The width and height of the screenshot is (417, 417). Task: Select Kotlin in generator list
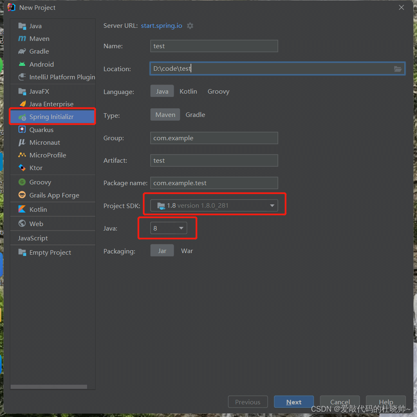pos(53,209)
